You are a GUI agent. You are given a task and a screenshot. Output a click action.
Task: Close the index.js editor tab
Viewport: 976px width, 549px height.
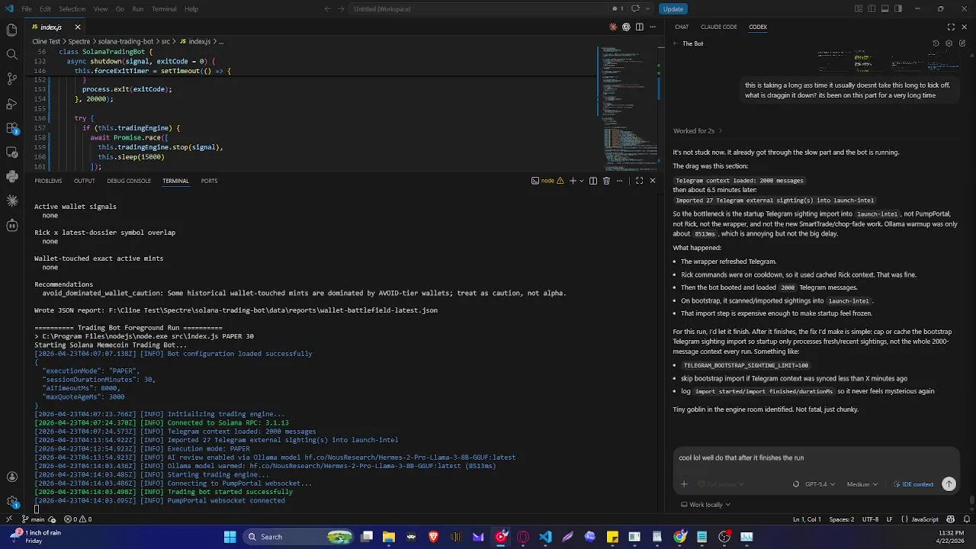pyautogui.click(x=77, y=27)
